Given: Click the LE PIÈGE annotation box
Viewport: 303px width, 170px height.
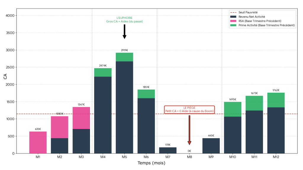Looking at the screenshot, I should pos(189,109).
